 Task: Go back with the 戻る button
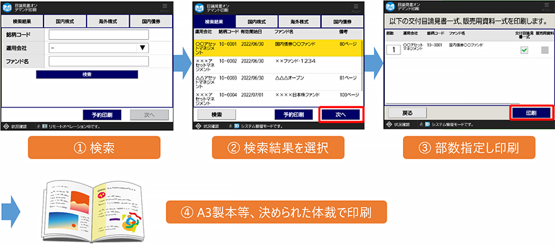[x=407, y=113]
